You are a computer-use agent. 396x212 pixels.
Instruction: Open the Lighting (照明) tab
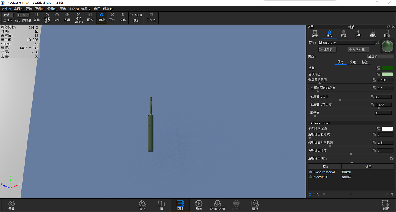pos(358,34)
